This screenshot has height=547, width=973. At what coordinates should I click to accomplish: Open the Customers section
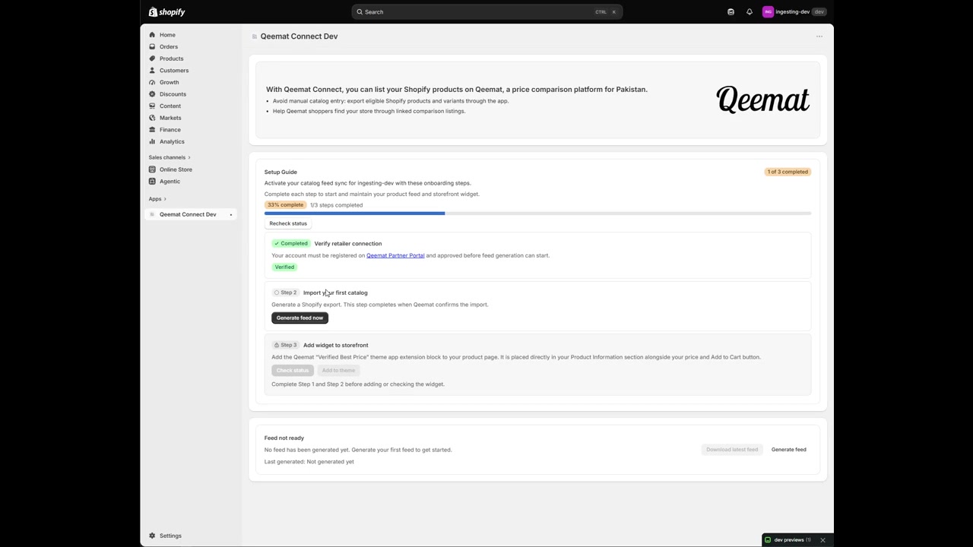pyautogui.click(x=174, y=71)
